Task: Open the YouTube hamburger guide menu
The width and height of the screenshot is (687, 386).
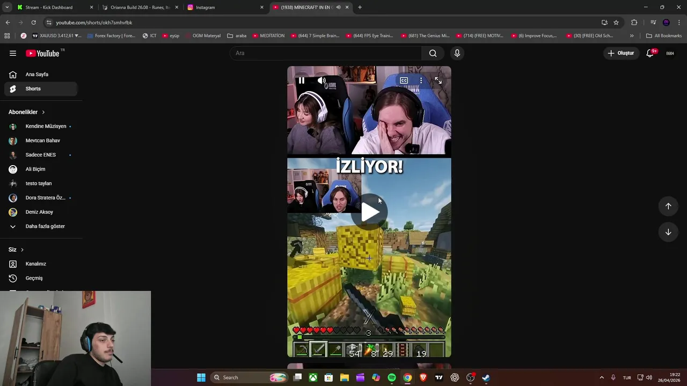Action: [x=13, y=53]
